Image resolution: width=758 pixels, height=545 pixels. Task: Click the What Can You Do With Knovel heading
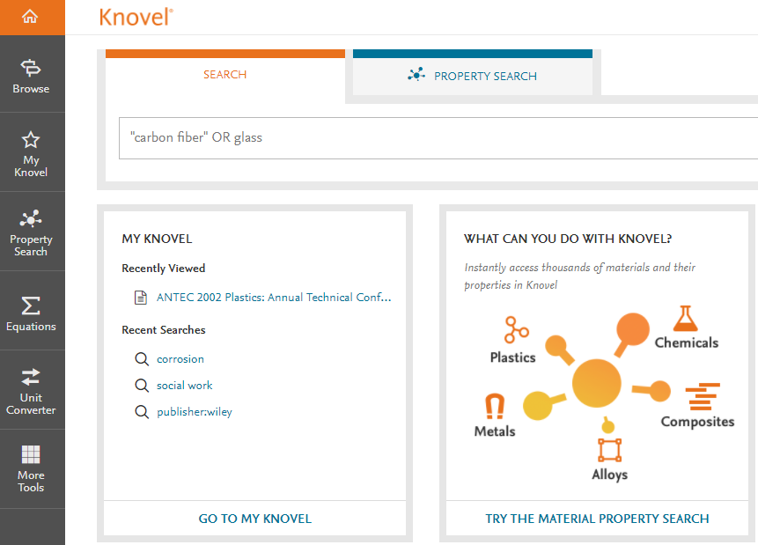(568, 239)
